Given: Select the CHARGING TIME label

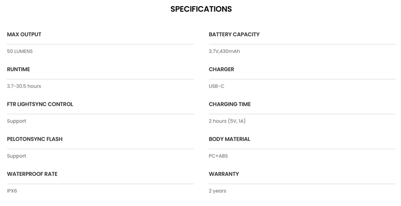Looking at the screenshot, I should click(229, 104).
